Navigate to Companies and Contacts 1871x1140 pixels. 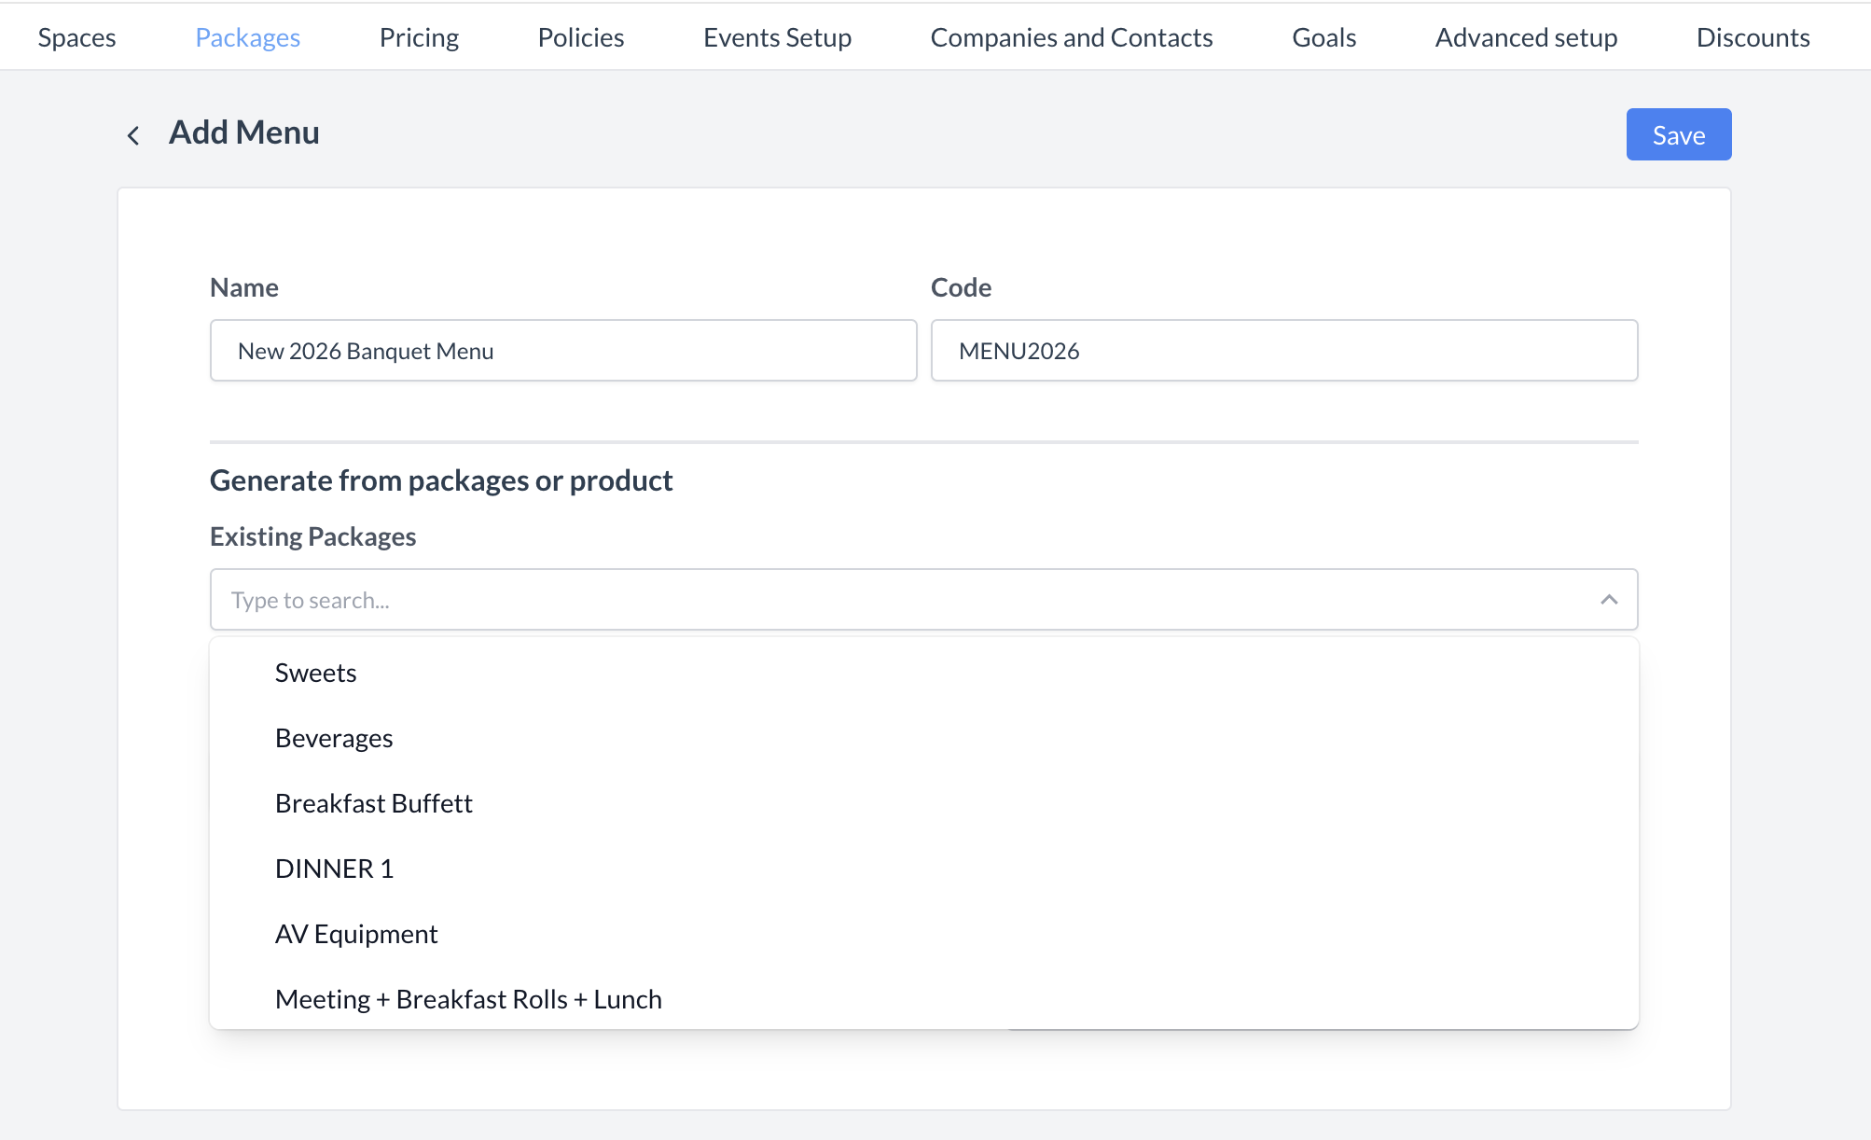tap(1071, 37)
